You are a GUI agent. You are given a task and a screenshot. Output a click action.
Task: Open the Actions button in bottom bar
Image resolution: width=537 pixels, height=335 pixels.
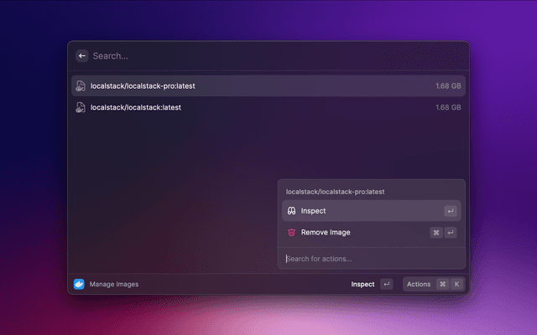[418, 284]
